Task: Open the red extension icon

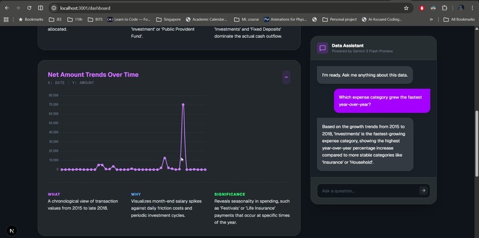Action: click(x=422, y=8)
